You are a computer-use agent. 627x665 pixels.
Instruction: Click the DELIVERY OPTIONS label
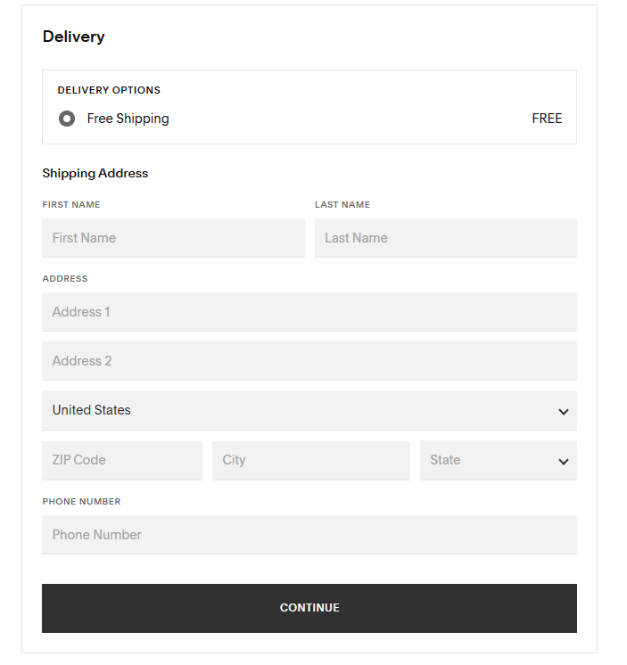[x=109, y=90]
